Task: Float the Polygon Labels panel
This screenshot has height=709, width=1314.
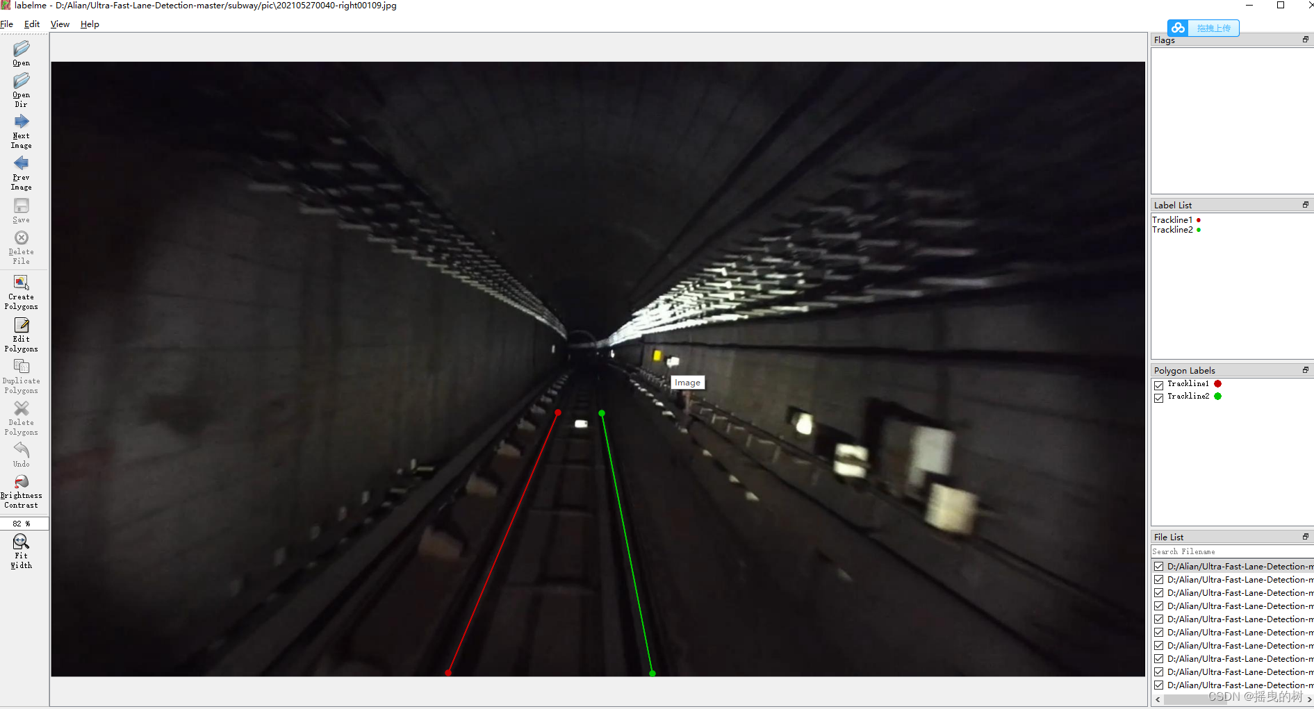Action: [1306, 370]
